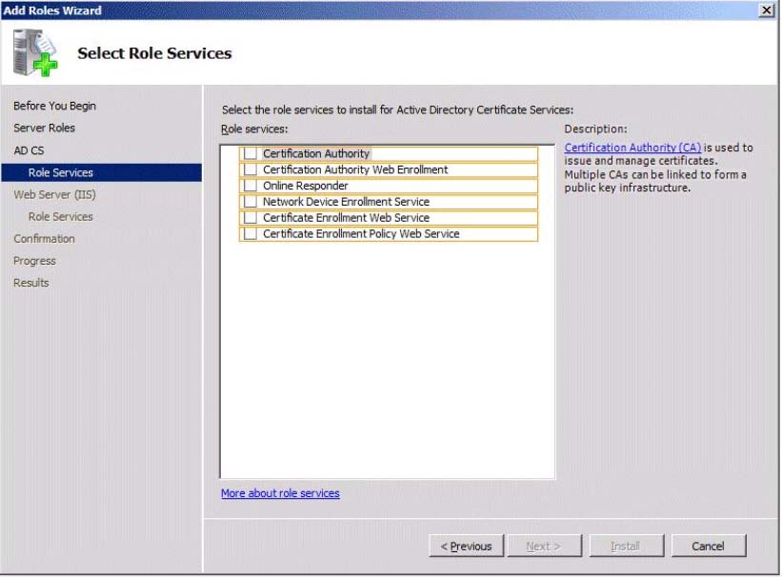The width and height of the screenshot is (782, 577).
Task: Tick the Online Responder checkbox
Action: coord(251,186)
